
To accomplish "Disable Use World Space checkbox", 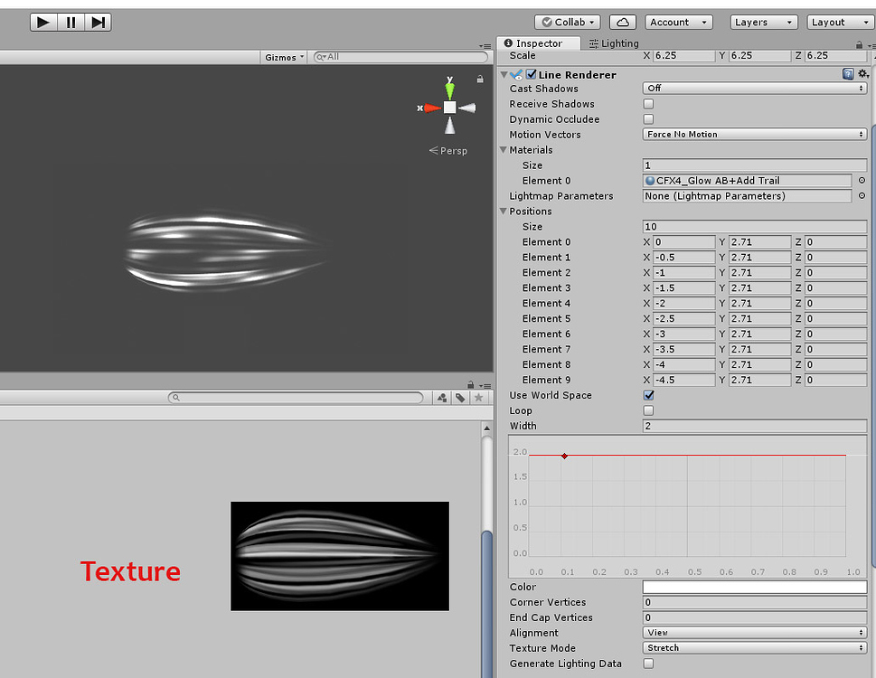I will point(647,395).
